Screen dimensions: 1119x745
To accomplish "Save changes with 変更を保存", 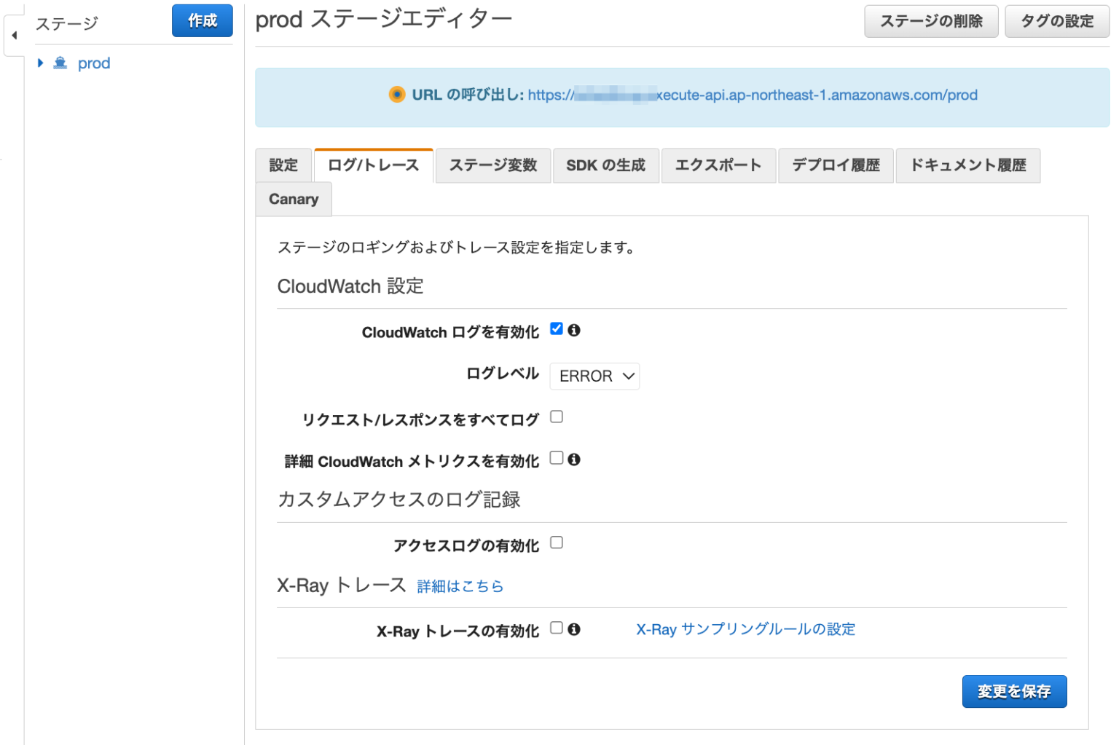I will 1014,691.
